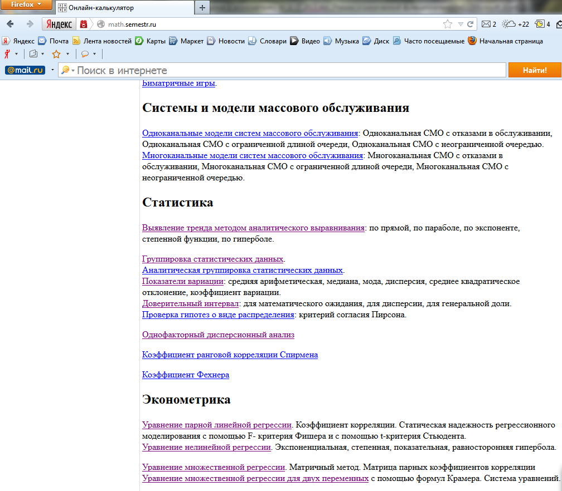Click the Системы и модели массового обслуживания heading
This screenshot has height=491, width=562.
[x=275, y=108]
